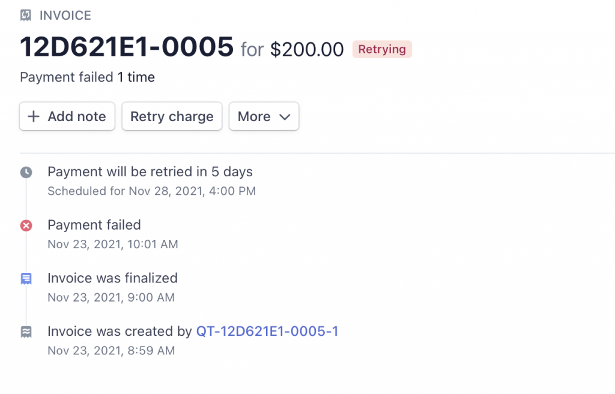The image size is (615, 394).
Task: Click the Payment will be retried entry
Action: tap(150, 172)
